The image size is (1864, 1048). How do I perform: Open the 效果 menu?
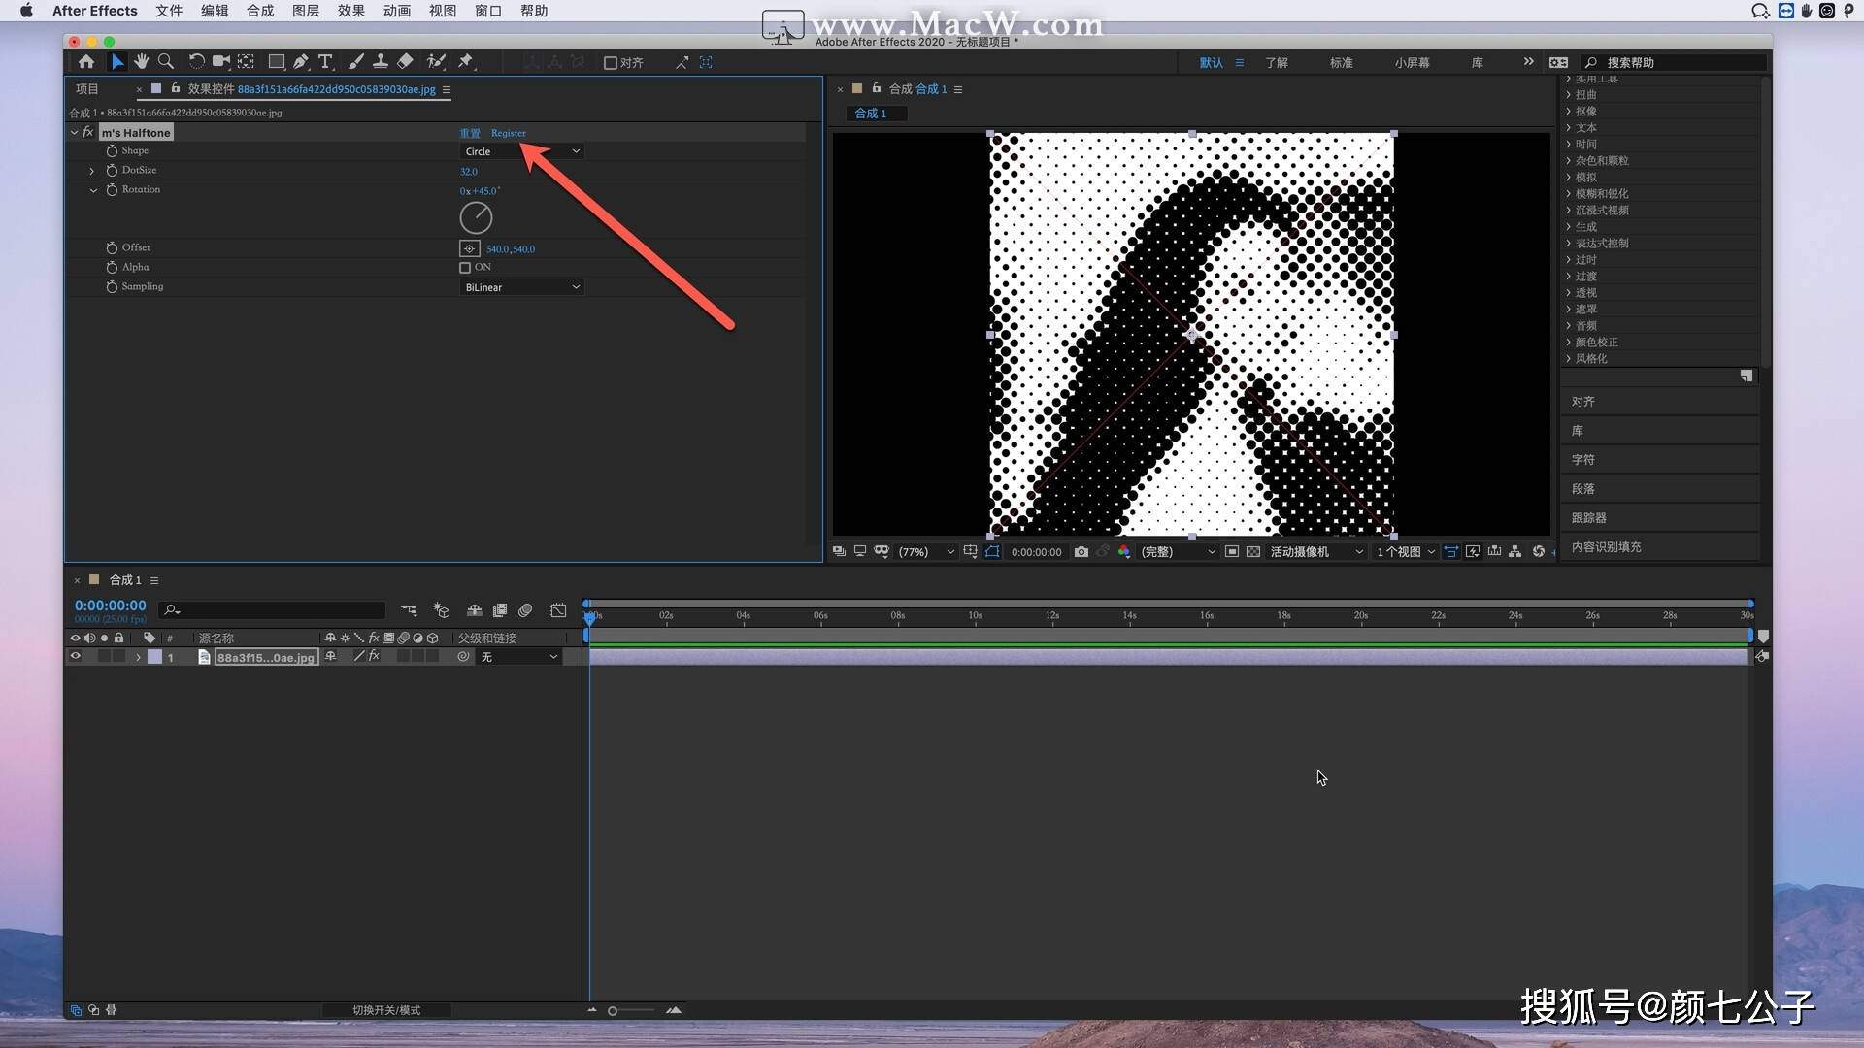point(351,11)
